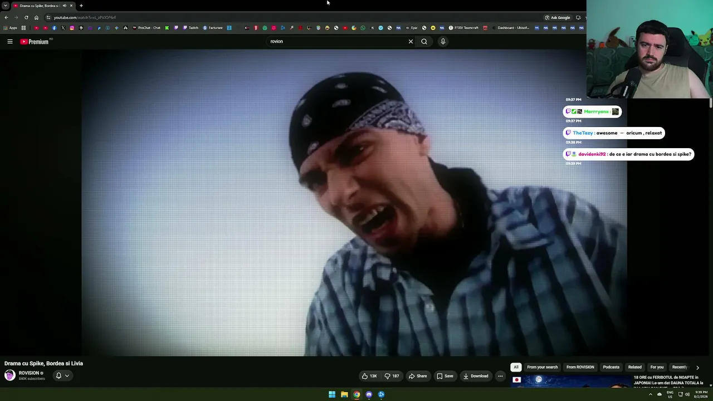Open File Explorer from the taskbar

coord(344,394)
